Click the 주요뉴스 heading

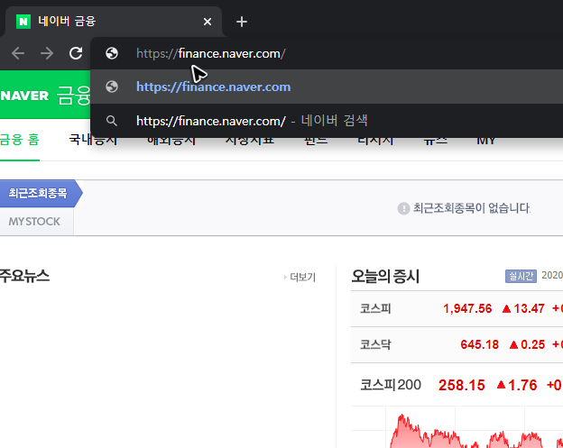[24, 276]
